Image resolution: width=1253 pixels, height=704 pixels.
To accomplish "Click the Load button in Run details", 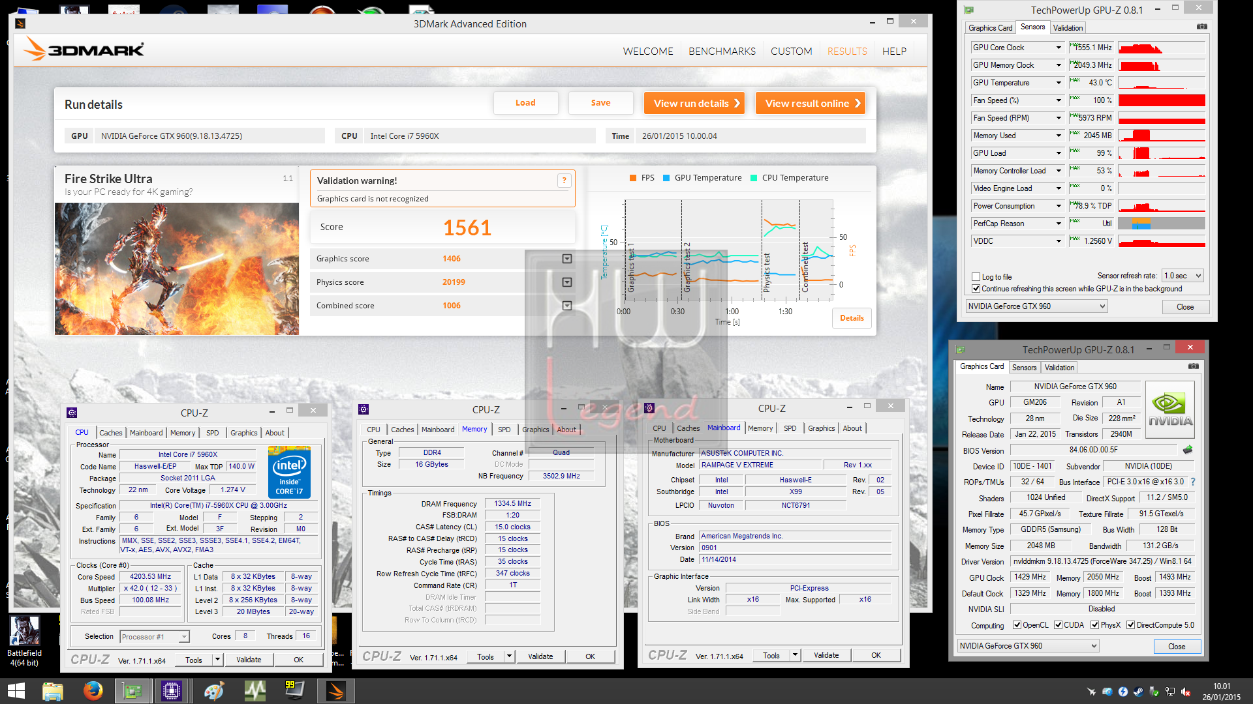I will pos(525,103).
